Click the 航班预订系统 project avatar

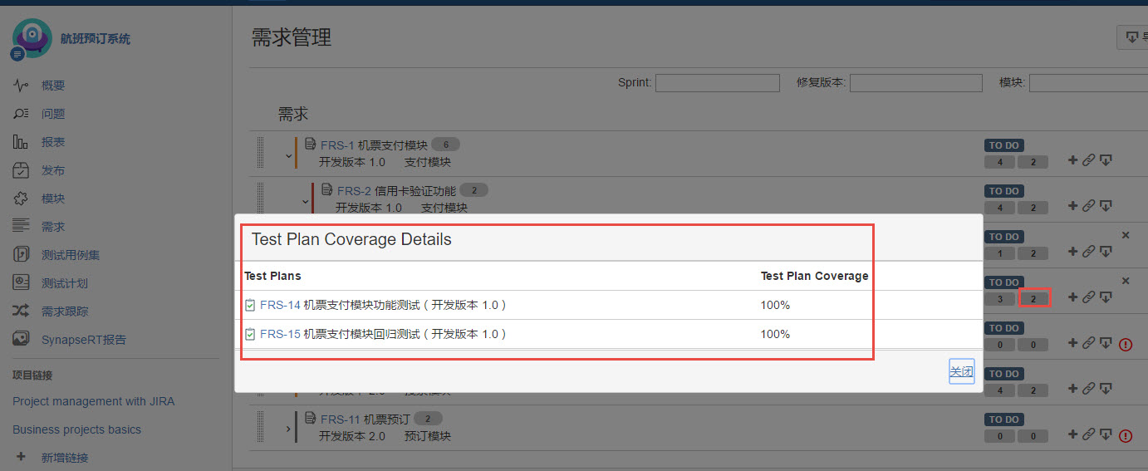[x=32, y=38]
